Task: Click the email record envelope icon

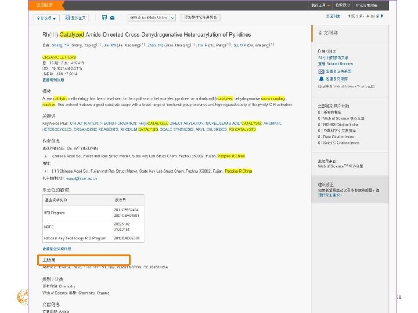Action: 112,18
